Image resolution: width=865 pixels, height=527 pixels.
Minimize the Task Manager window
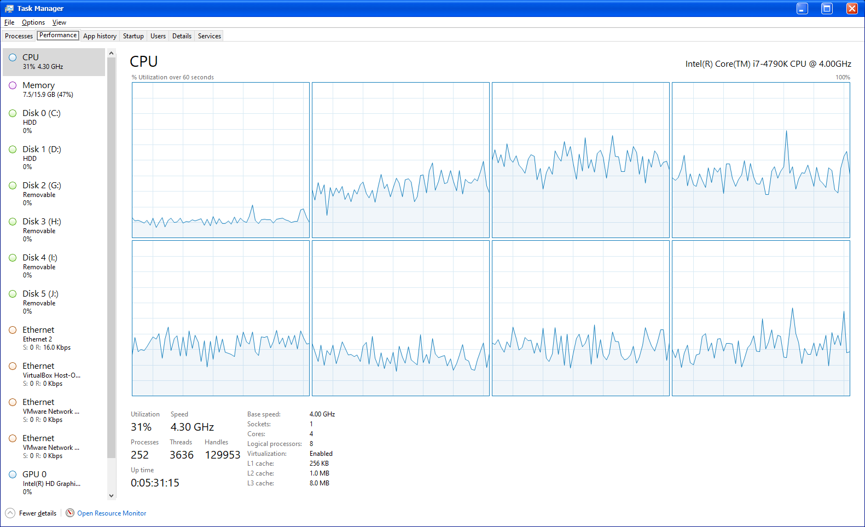[802, 8]
